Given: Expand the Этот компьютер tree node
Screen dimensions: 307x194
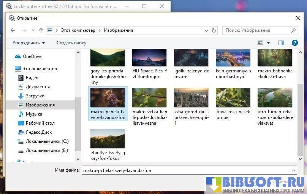Looking at the screenshot, I should point(10,69).
